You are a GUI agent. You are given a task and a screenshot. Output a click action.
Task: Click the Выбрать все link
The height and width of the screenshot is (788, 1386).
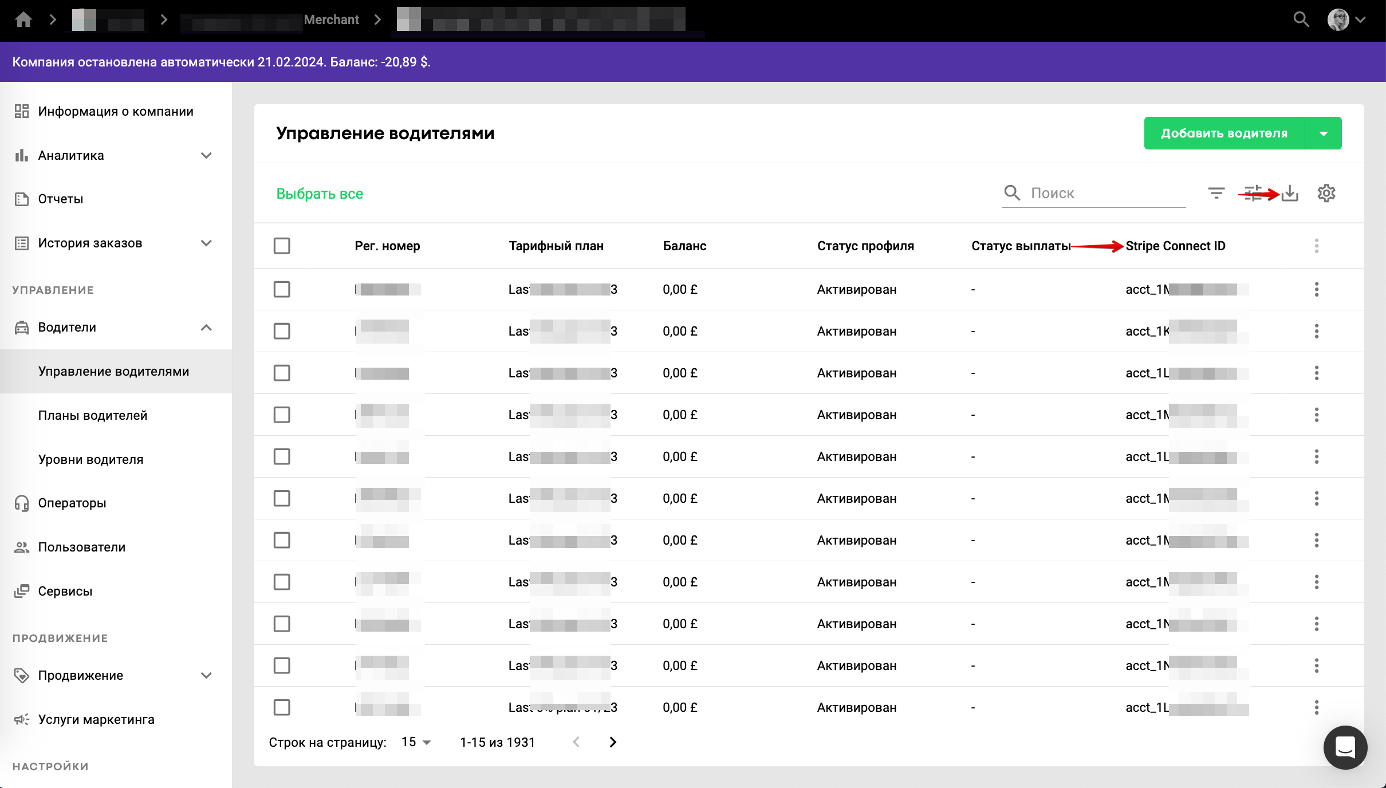[x=320, y=194]
